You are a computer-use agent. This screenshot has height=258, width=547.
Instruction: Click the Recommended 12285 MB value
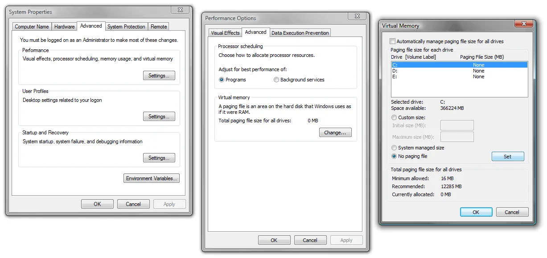click(451, 186)
